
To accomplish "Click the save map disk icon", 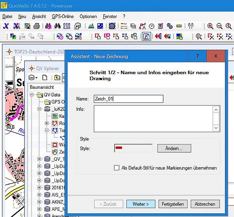I will (27, 26).
